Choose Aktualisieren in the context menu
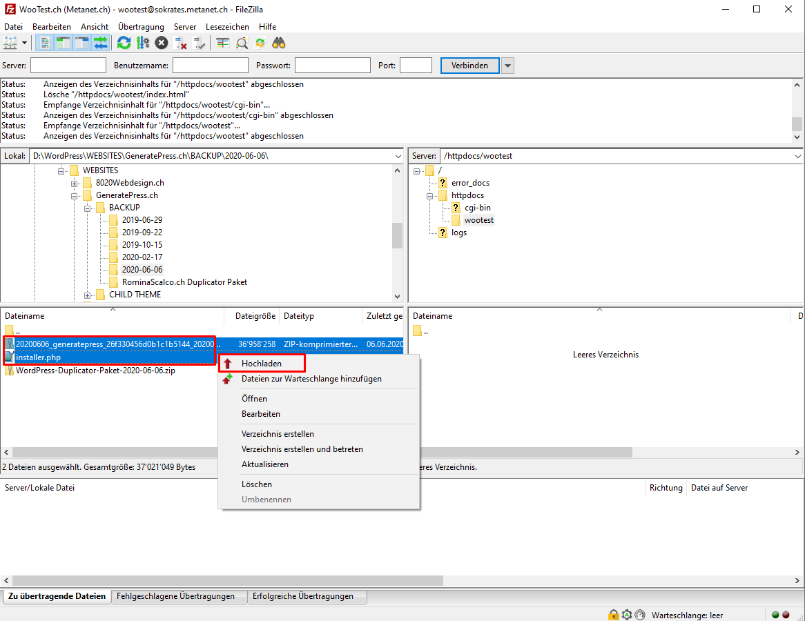 coord(318,464)
